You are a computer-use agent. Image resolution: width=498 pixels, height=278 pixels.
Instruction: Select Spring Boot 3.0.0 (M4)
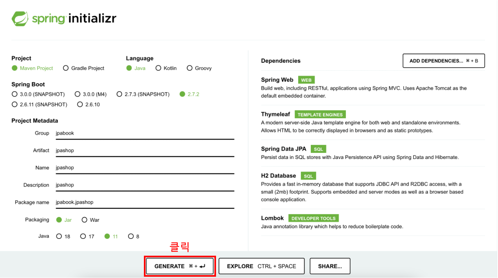pos(77,94)
